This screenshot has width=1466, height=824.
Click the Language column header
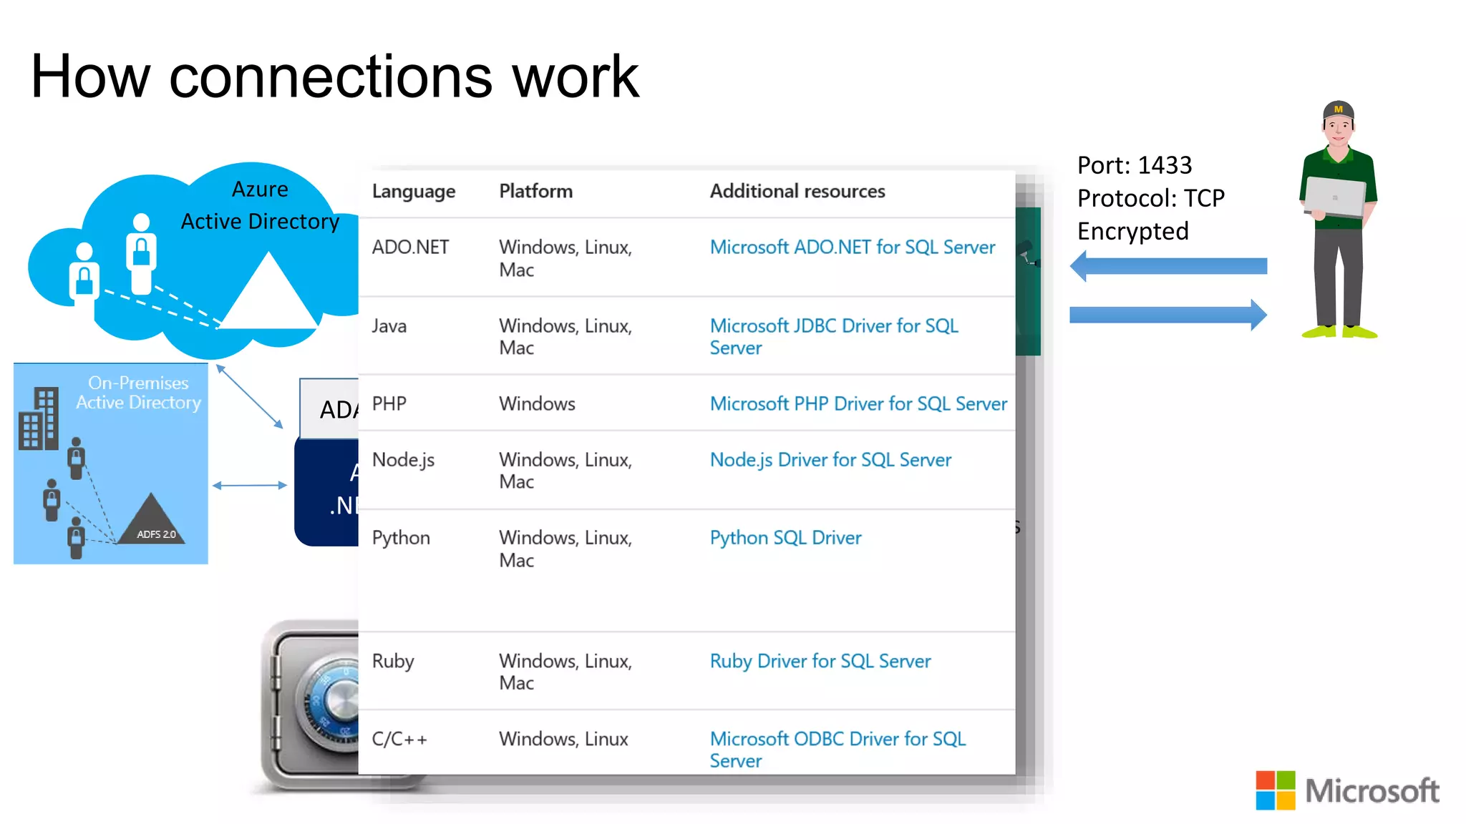413,192
